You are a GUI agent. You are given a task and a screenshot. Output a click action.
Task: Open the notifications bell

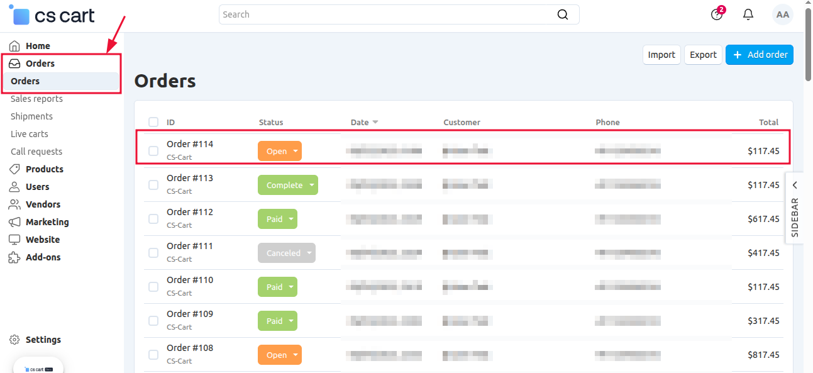(x=748, y=14)
